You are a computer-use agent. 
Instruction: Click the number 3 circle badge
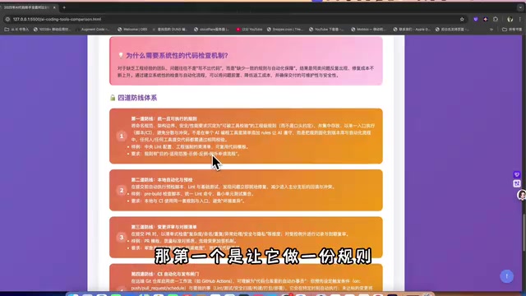pos(122,238)
